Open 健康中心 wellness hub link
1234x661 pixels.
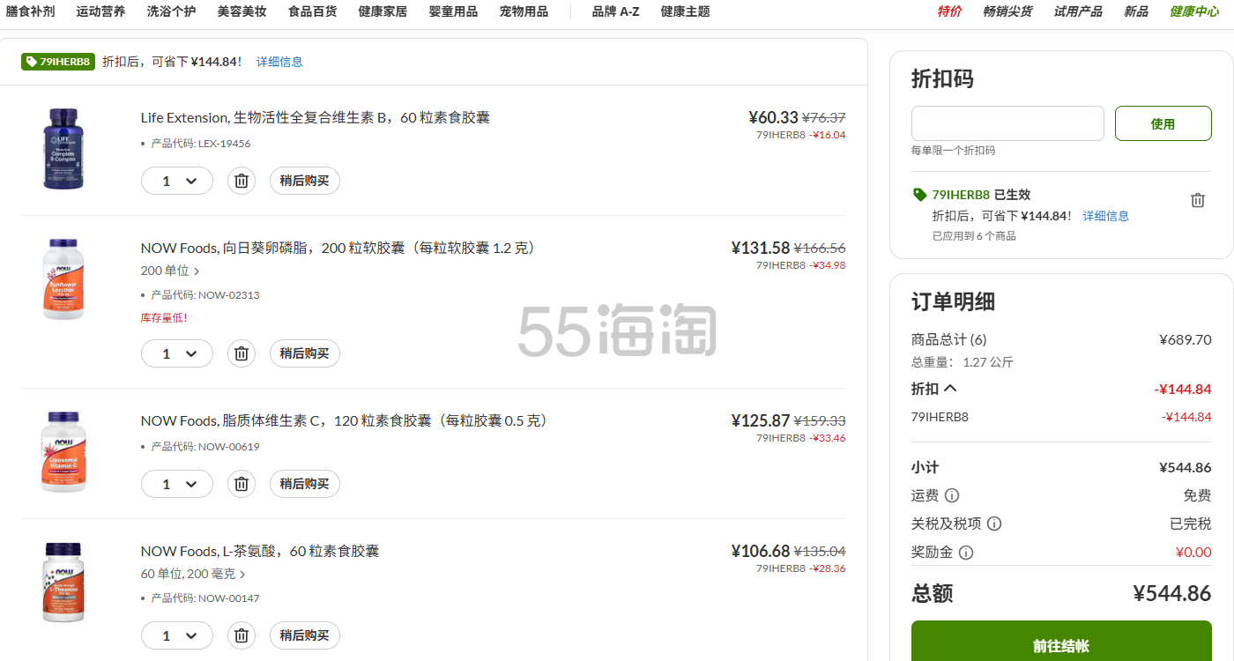click(x=1194, y=11)
